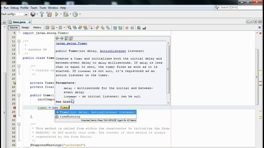The height and width of the screenshot is (148, 264).
Task: Click the Comment code icon
Action: click(x=139, y=28)
